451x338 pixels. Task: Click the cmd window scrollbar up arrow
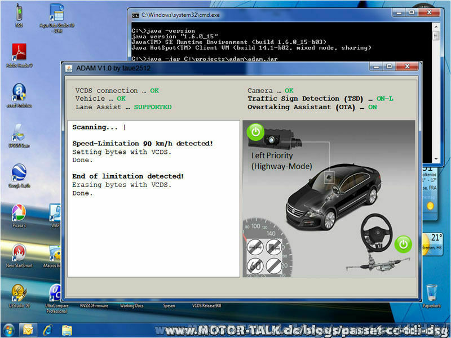point(436,26)
